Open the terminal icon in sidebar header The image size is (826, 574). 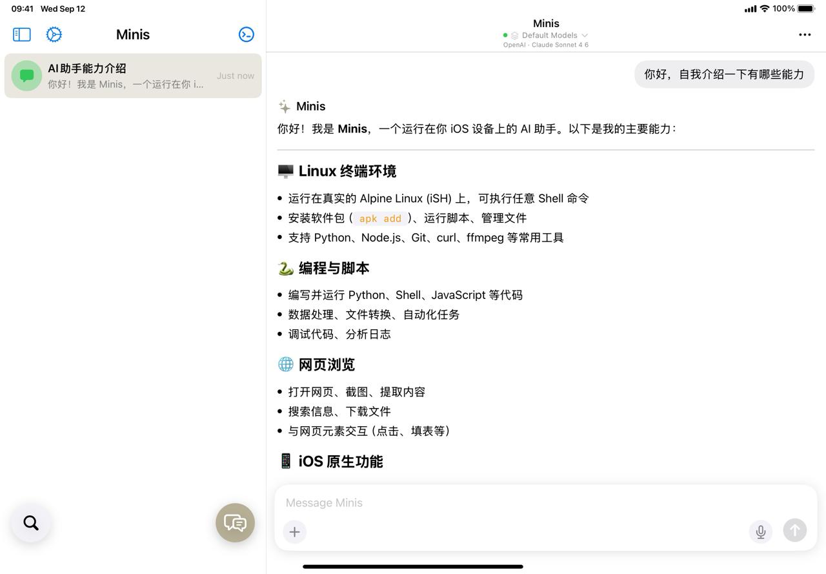(246, 34)
